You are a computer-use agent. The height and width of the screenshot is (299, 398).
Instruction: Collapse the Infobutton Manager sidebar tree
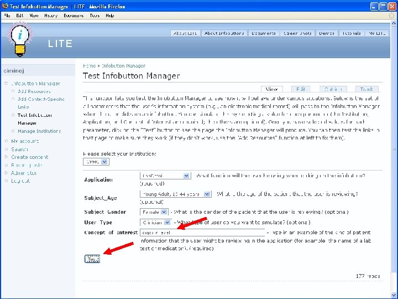click(6, 84)
